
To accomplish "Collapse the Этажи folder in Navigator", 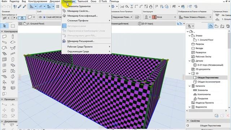I will pyautogui.click(x=189, y=36).
